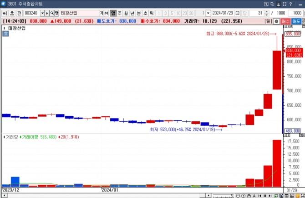Click the stepper arrows beside 31

coord(267,13)
